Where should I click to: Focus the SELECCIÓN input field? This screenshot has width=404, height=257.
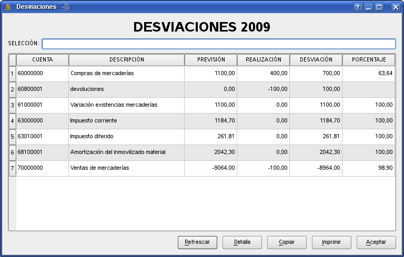(219, 44)
